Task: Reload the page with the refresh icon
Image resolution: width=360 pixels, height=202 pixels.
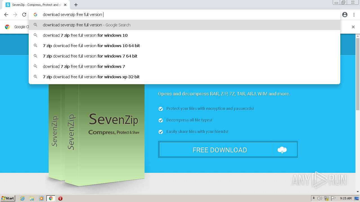Action: tap(24, 15)
